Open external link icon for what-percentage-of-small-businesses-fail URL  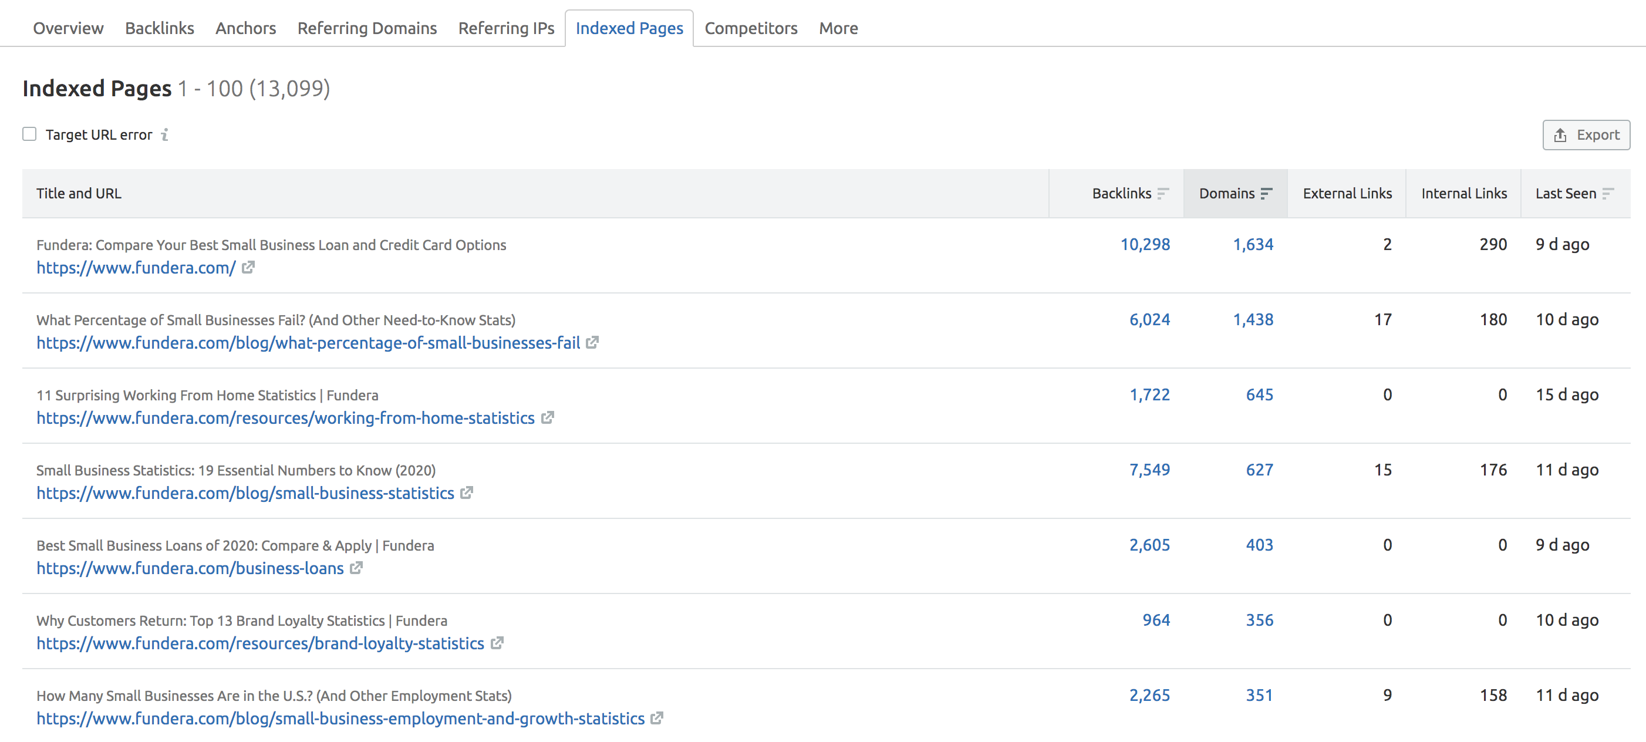(592, 343)
